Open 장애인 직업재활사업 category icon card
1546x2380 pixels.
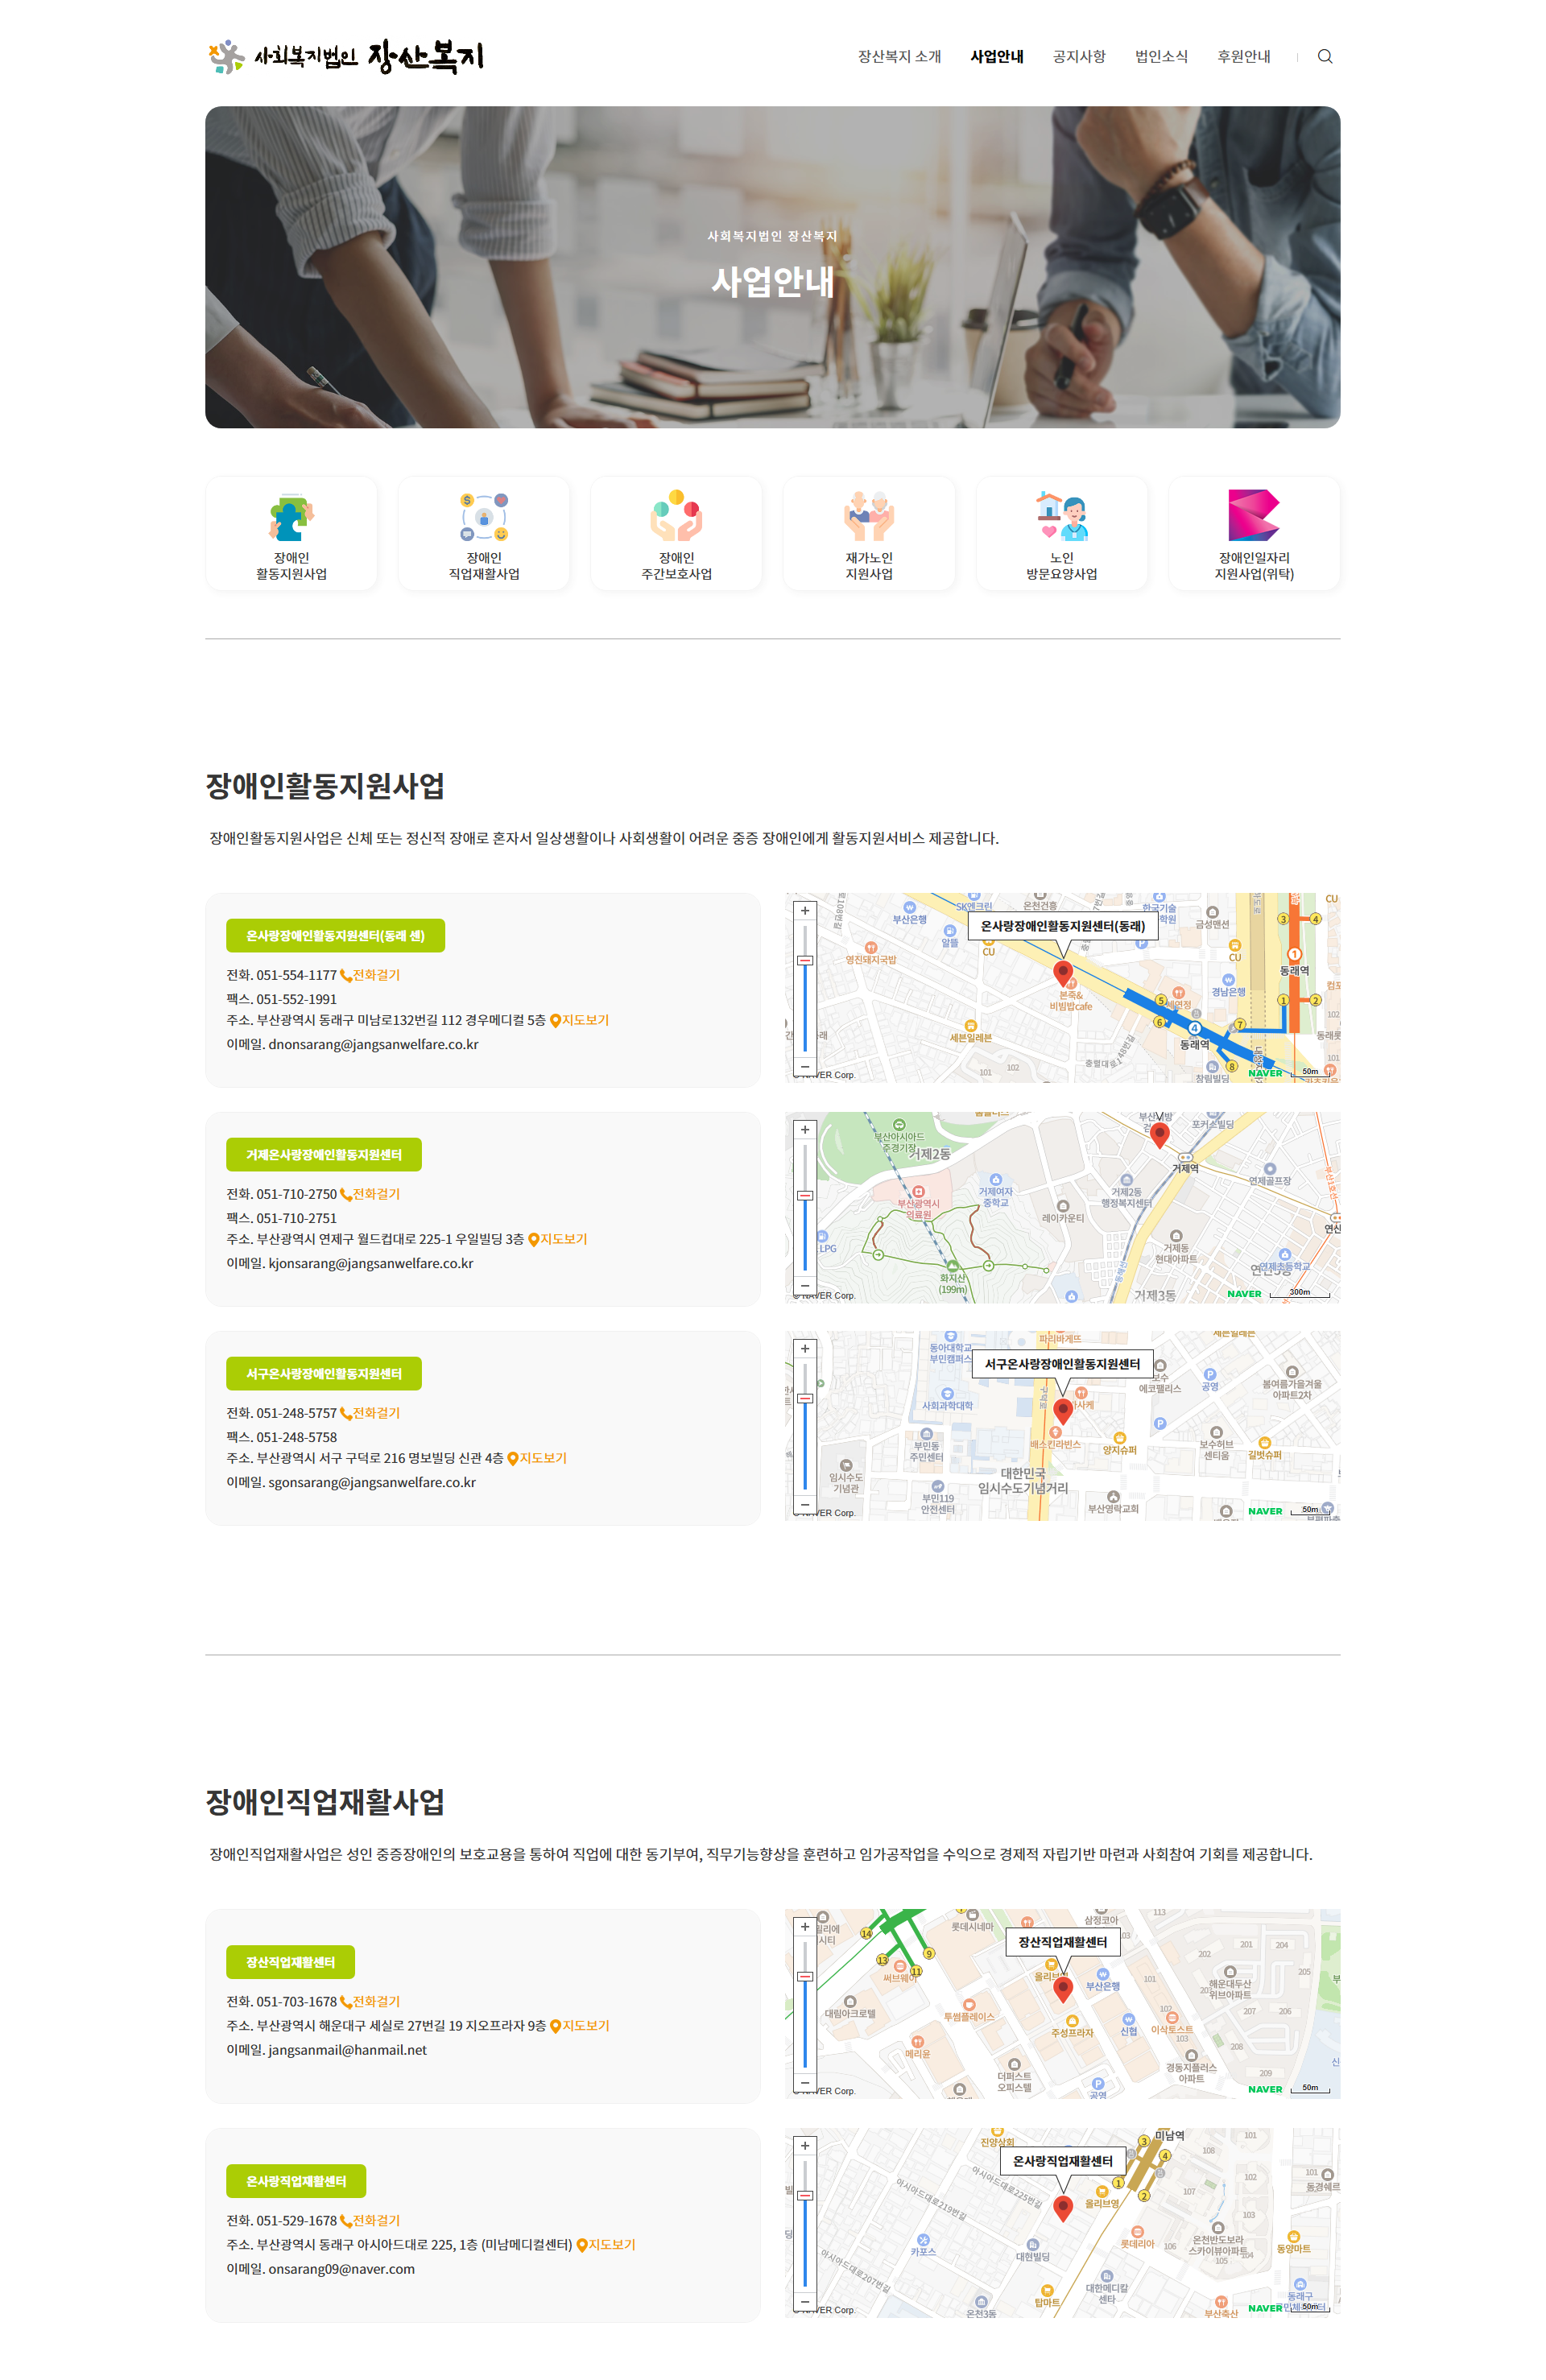483,534
